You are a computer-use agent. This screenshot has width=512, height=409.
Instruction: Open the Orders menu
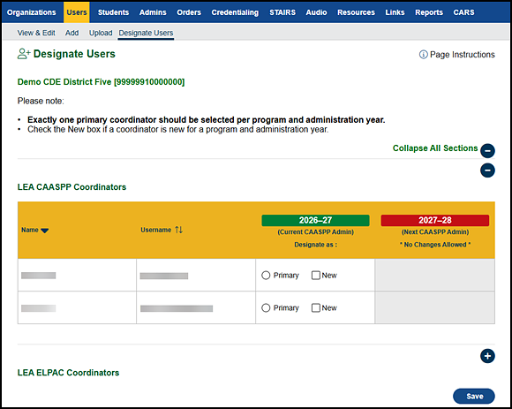coord(189,12)
